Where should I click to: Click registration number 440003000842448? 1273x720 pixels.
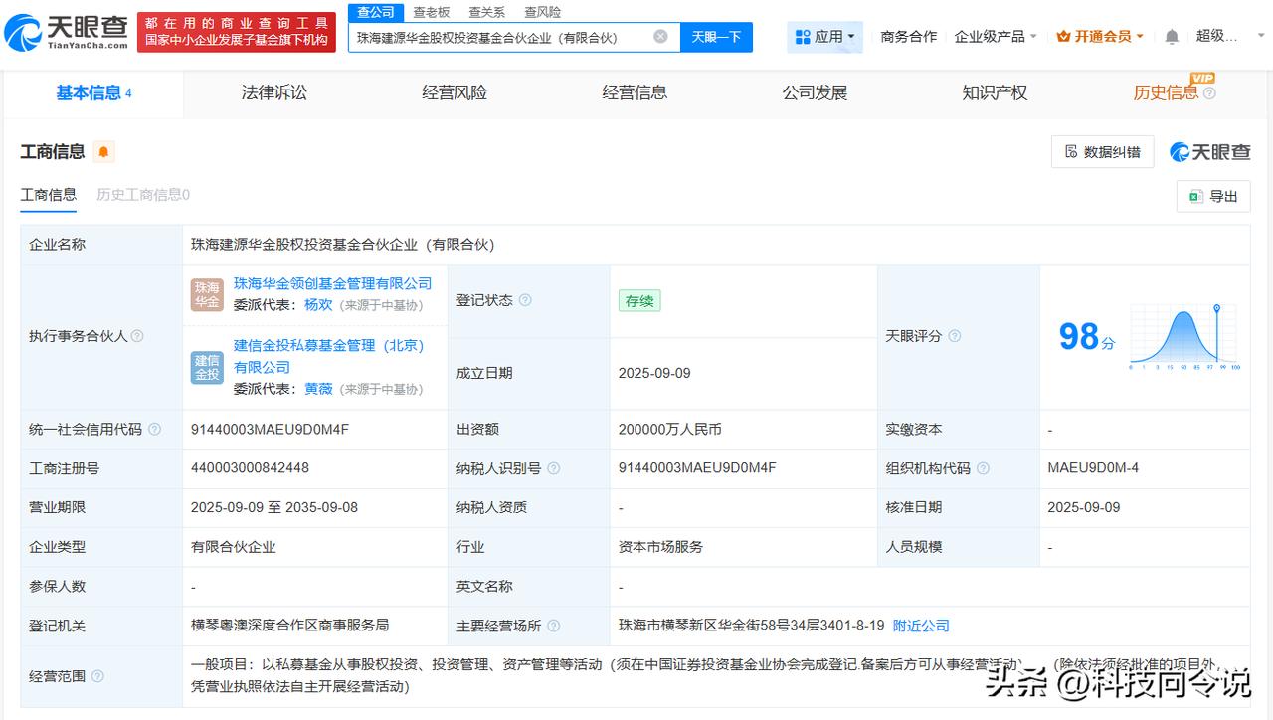250,468
